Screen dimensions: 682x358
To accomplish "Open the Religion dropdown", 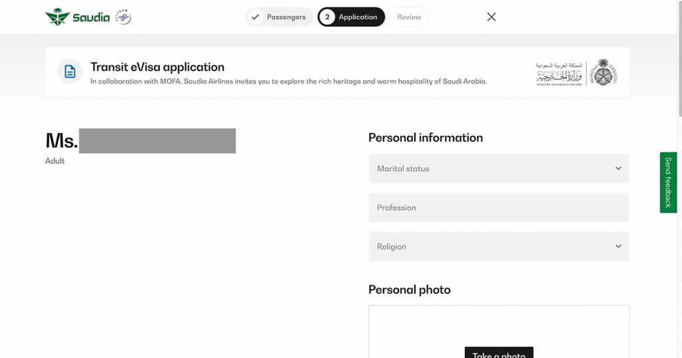I will (499, 246).
